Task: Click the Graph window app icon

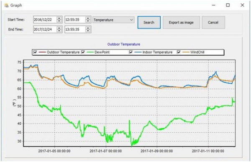Action: click(6, 5)
